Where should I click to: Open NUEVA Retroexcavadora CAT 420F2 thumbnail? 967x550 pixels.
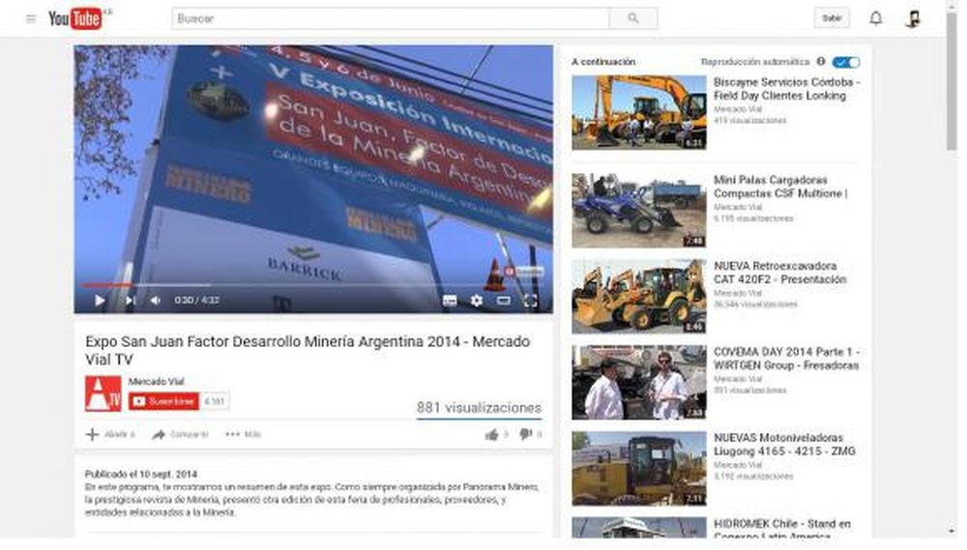(639, 297)
